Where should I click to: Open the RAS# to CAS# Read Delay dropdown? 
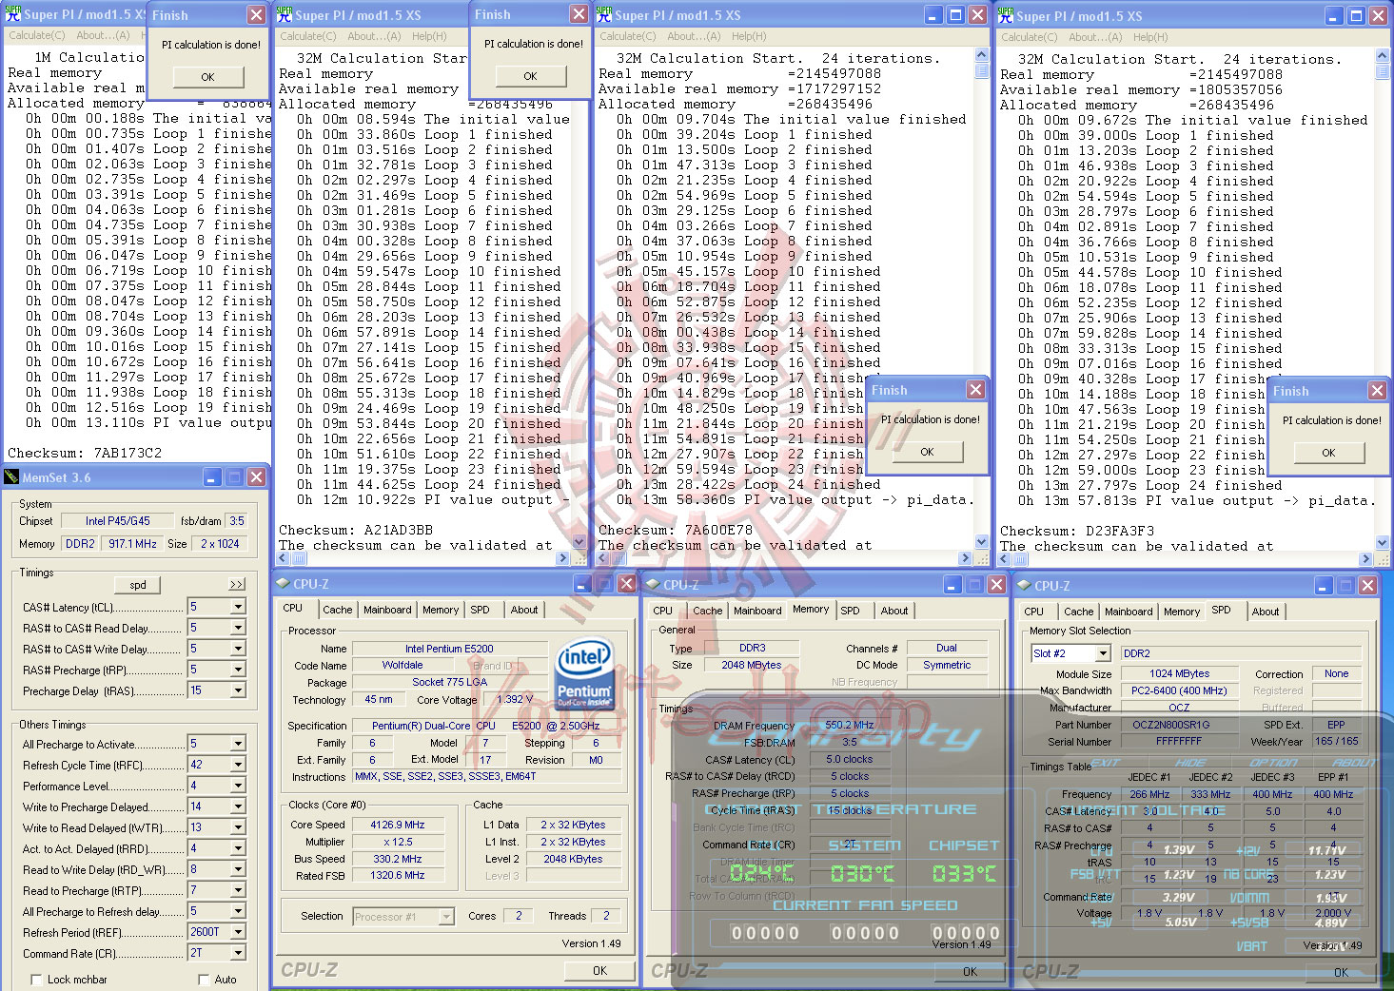point(238,628)
